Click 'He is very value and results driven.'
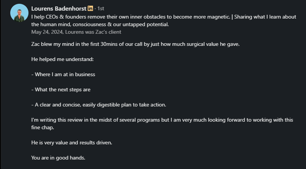This screenshot has height=169, width=306. (72, 143)
